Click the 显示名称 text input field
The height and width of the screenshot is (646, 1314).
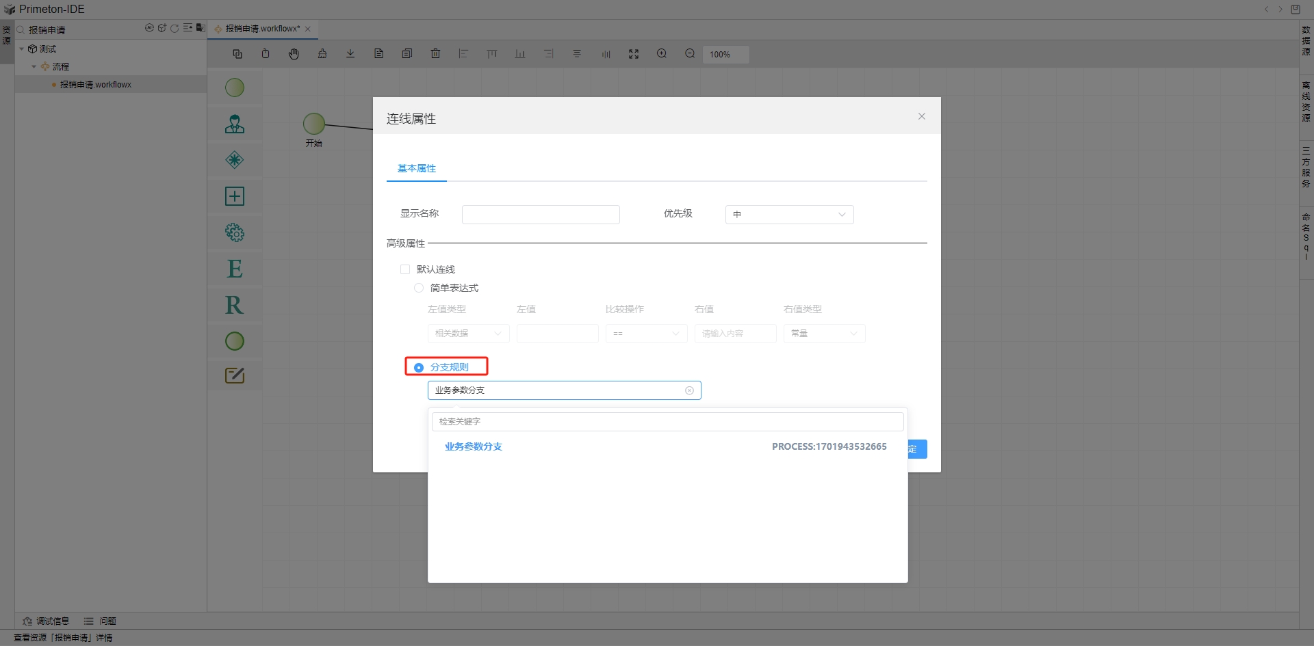tap(541, 215)
